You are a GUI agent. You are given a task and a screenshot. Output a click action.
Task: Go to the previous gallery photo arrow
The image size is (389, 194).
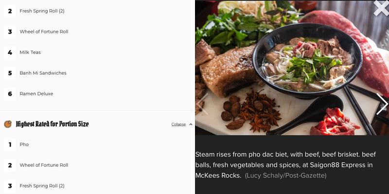[x=202, y=104]
